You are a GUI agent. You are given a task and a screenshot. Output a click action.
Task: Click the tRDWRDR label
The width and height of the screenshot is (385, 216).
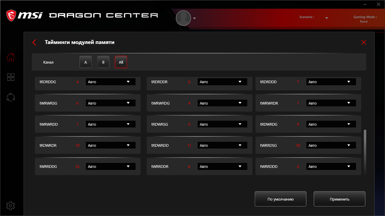click(48, 145)
